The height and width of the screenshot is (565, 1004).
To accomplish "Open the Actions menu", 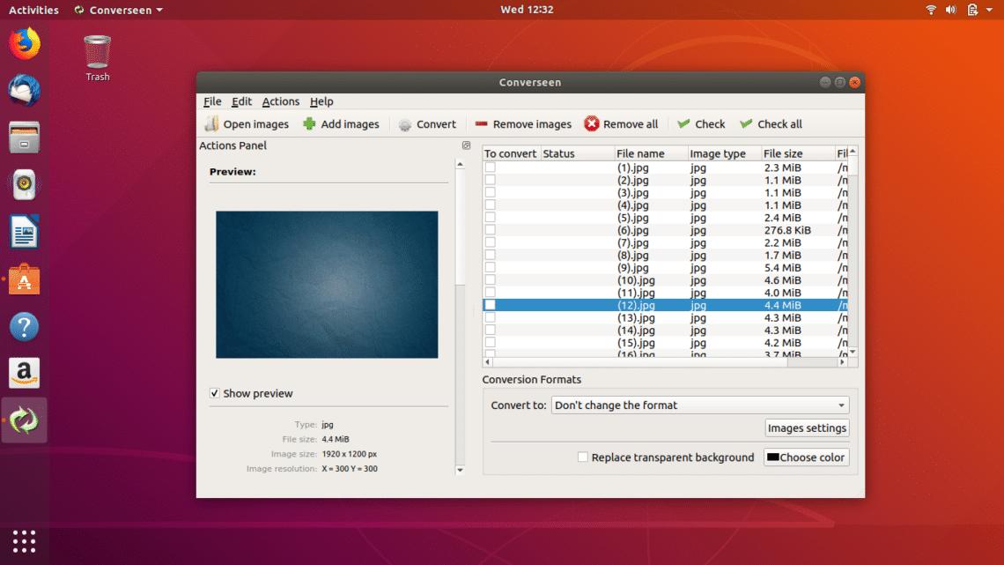I will 280,101.
